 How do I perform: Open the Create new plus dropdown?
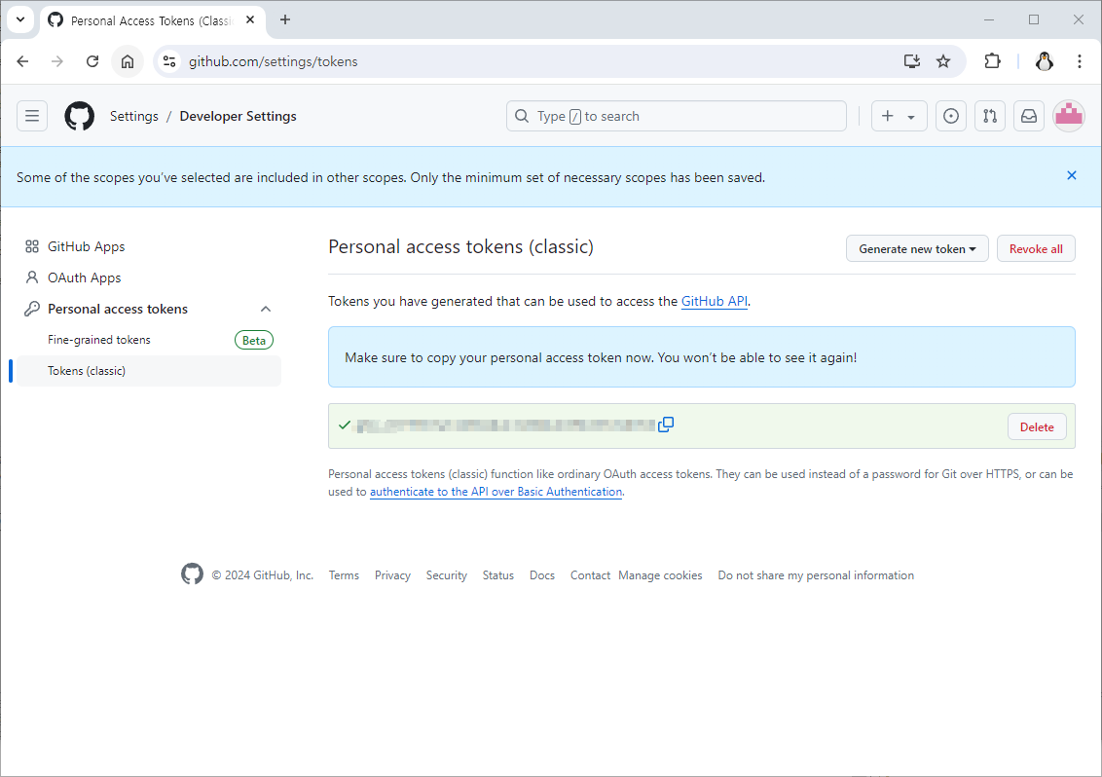click(x=899, y=116)
